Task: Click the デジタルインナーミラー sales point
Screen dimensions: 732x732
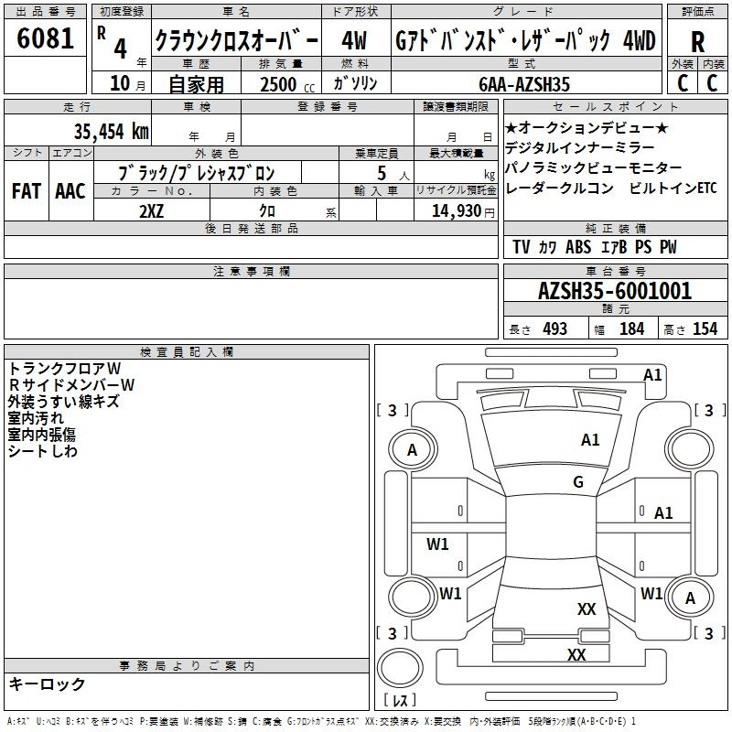Action: click(579, 147)
